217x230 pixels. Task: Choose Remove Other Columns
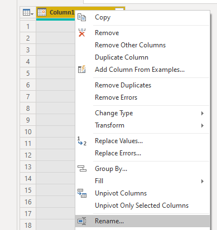coord(130,45)
